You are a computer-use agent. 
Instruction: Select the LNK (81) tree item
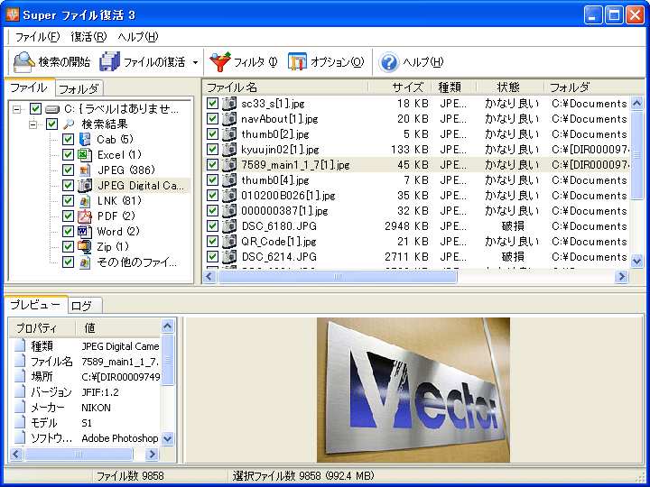(119, 201)
